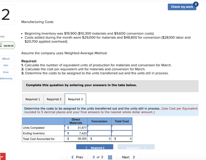Click the McGraw Hill logo
Viewport: 206px width, 160px height.
tap(3, 156)
